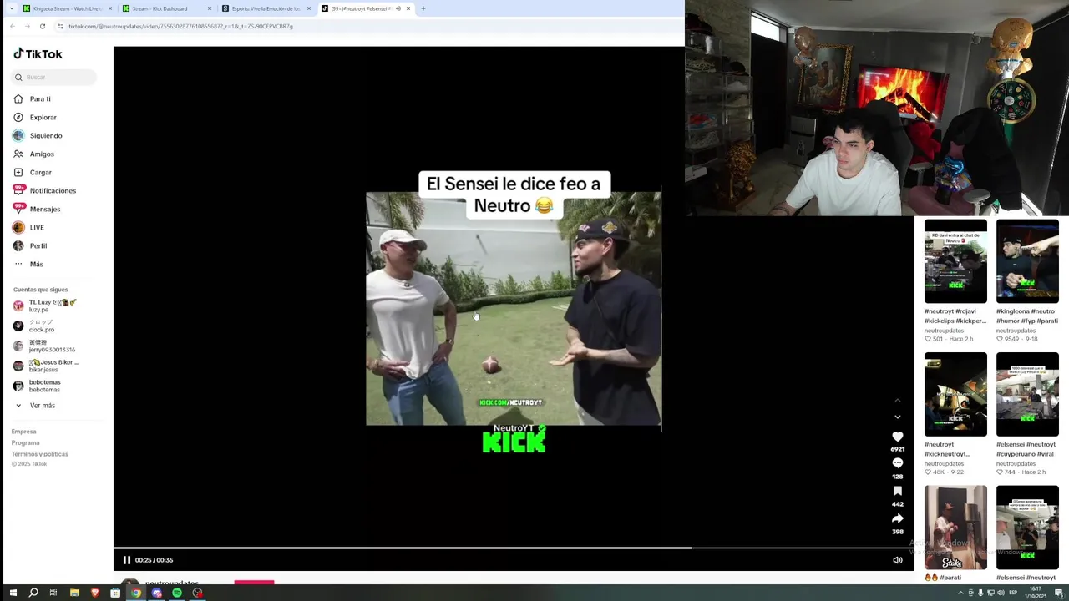The image size is (1069, 601).
Task: Open File Explorer from taskbar
Action: [x=74, y=593]
